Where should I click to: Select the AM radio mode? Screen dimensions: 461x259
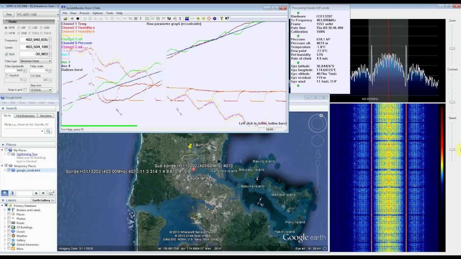[19, 28]
